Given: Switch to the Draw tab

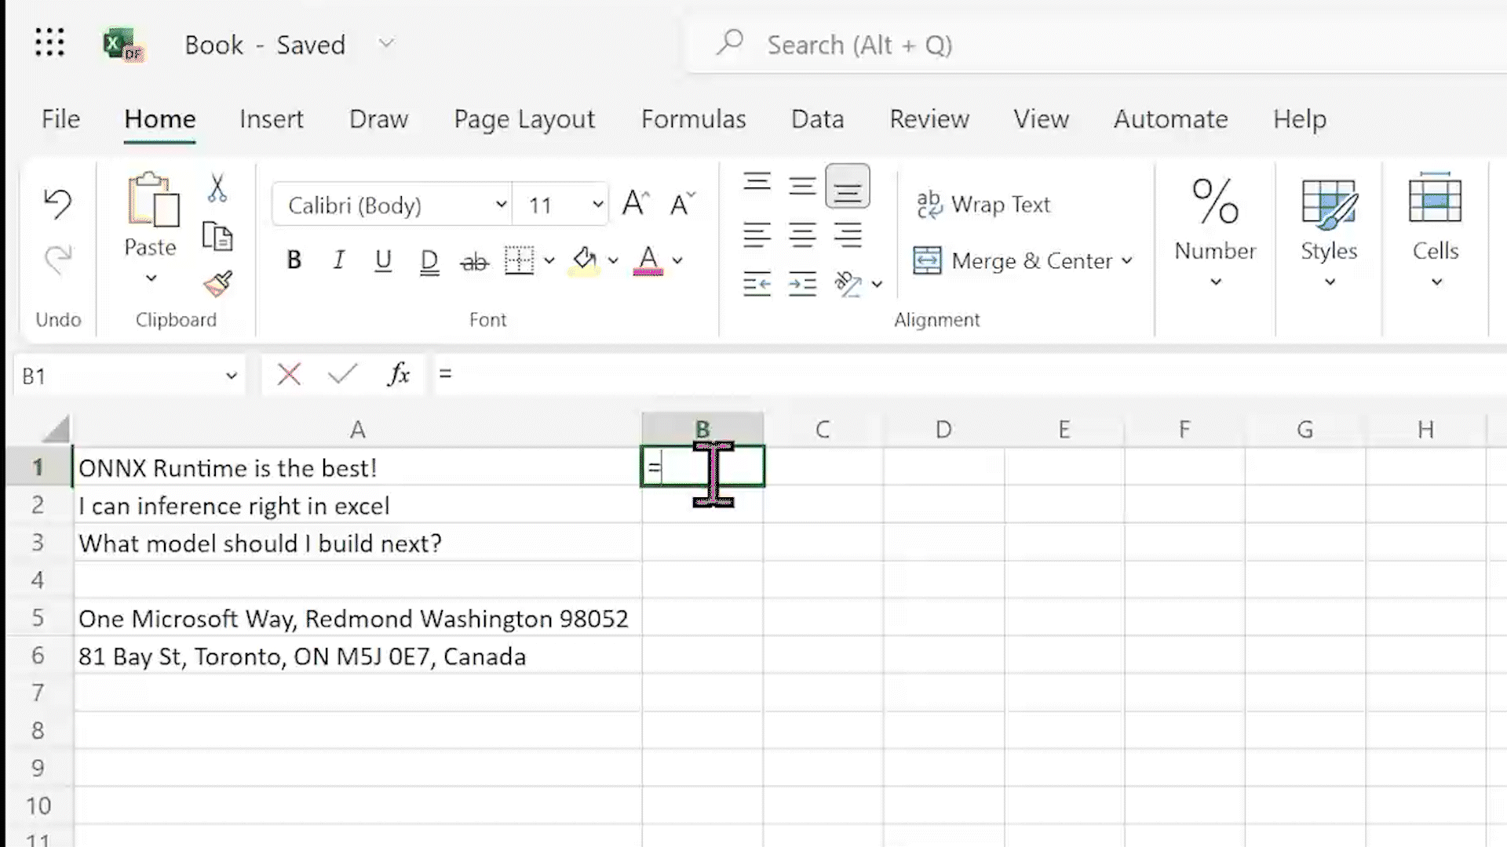Looking at the screenshot, I should click(378, 119).
